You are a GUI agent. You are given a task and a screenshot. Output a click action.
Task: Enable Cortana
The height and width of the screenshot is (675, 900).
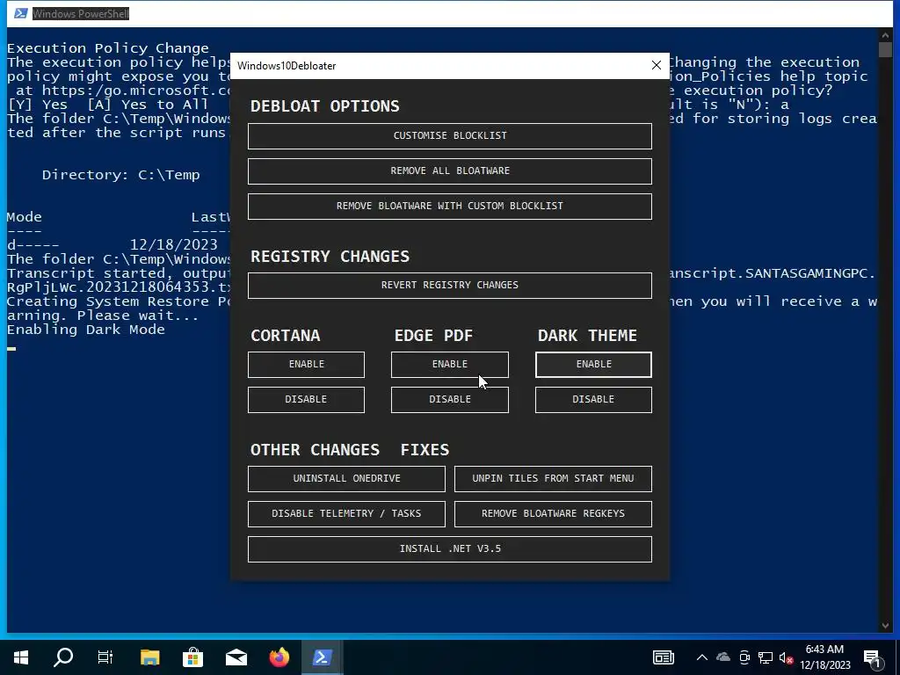point(306,365)
